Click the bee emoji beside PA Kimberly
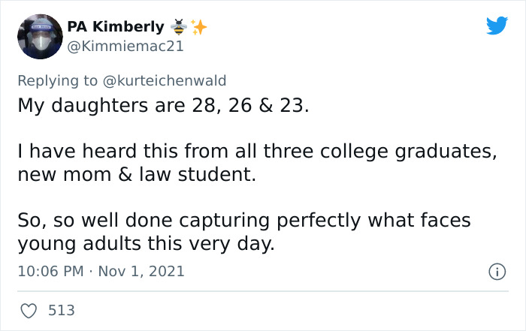Viewport: 526px width, 331px height. tap(178, 27)
